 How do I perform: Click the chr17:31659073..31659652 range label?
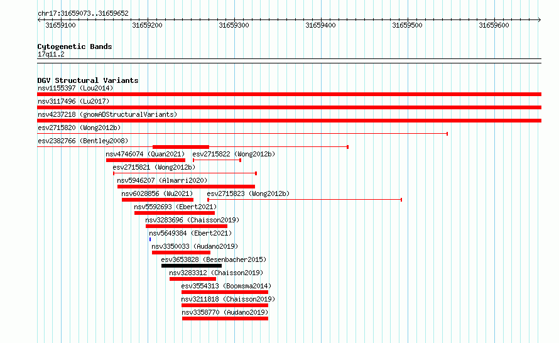83,14
